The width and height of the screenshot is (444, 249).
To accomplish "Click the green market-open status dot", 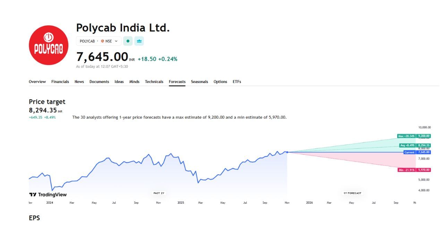I will click(128, 41).
